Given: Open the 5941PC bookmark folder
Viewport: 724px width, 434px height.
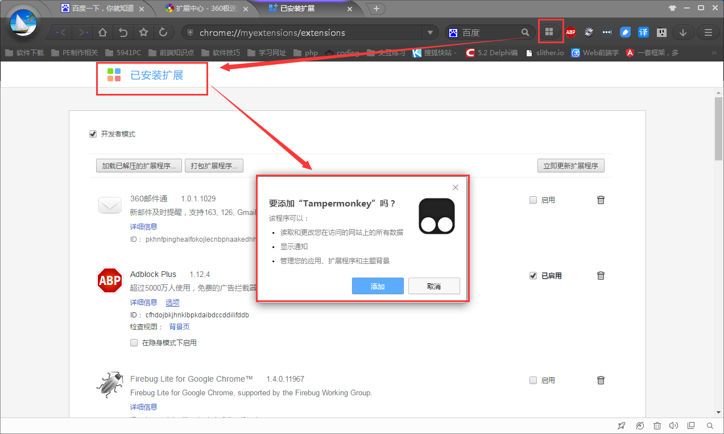Looking at the screenshot, I should tap(123, 53).
